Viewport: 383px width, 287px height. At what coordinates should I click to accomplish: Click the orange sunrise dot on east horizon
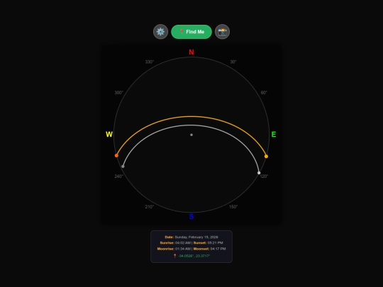(x=266, y=157)
